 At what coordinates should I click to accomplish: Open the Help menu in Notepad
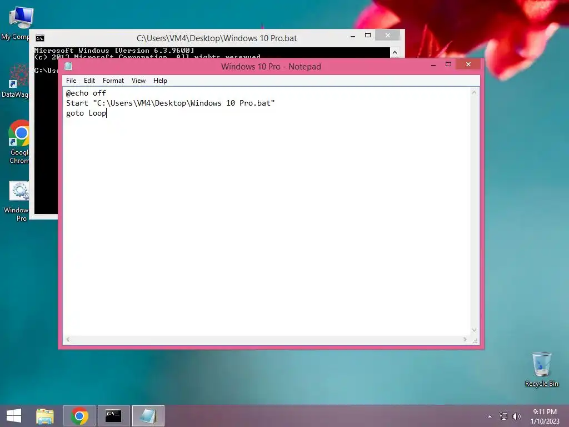coord(160,81)
